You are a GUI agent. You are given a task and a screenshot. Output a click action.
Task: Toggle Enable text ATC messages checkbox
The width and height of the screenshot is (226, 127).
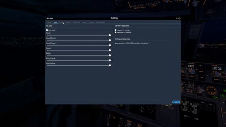tap(115, 30)
